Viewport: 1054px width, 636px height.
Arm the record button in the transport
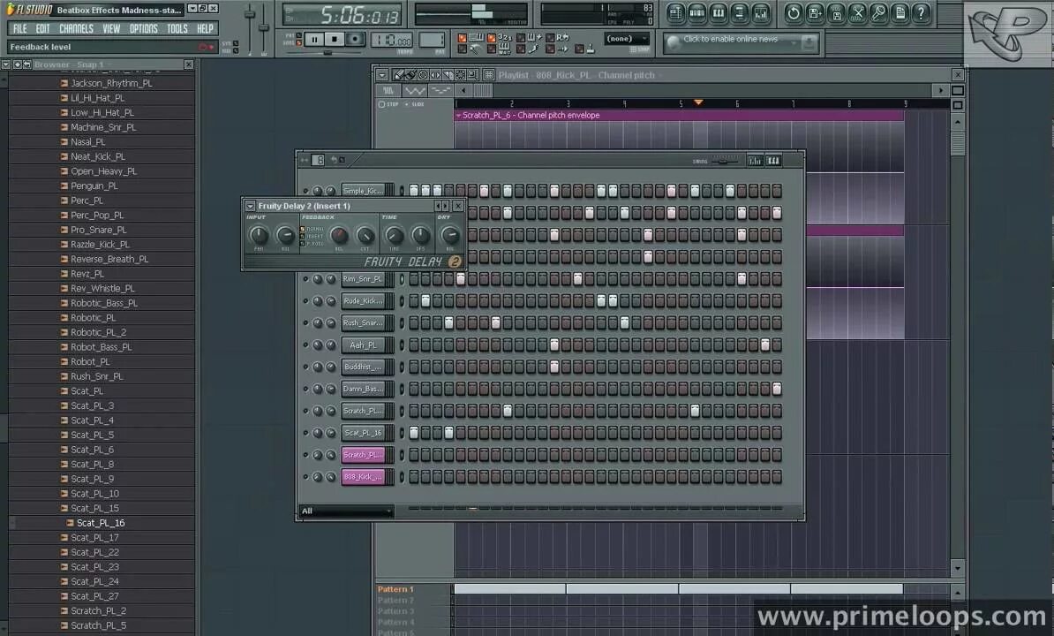(x=355, y=39)
